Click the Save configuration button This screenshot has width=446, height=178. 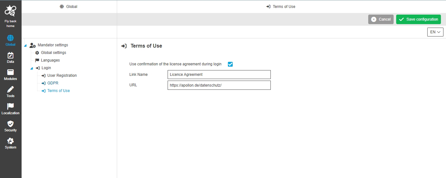tap(418, 19)
